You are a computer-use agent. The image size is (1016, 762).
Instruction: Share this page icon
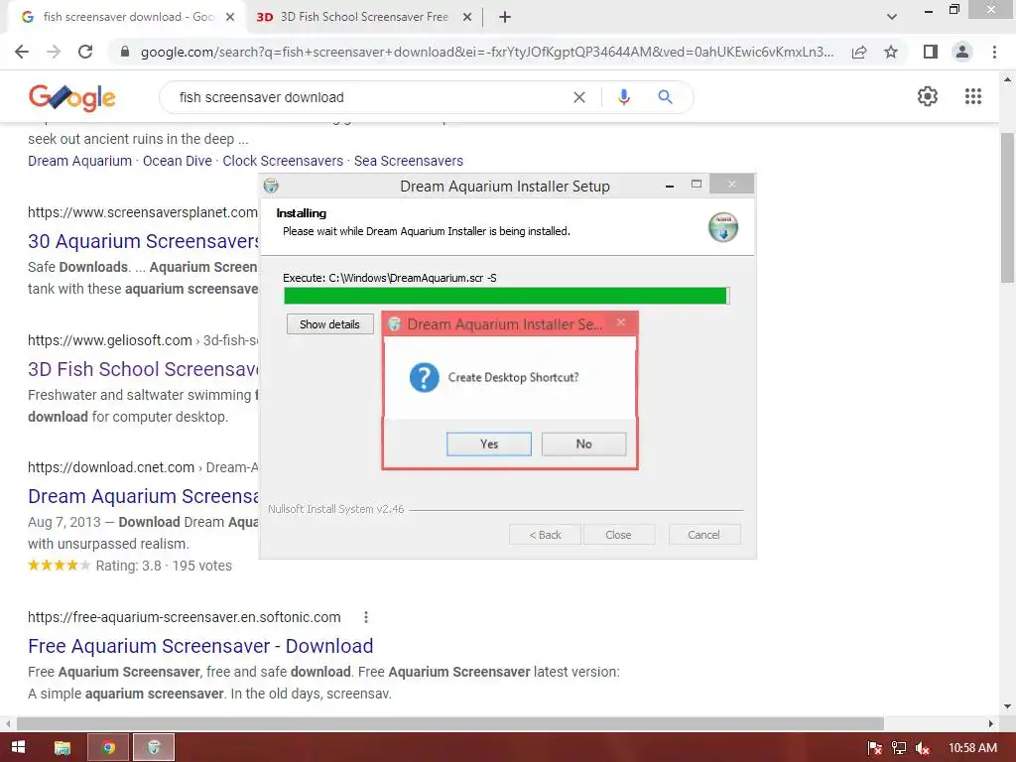(859, 52)
